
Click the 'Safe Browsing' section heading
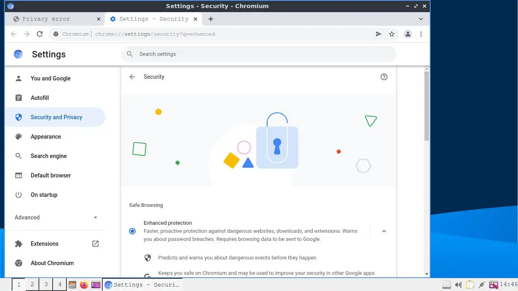point(146,205)
